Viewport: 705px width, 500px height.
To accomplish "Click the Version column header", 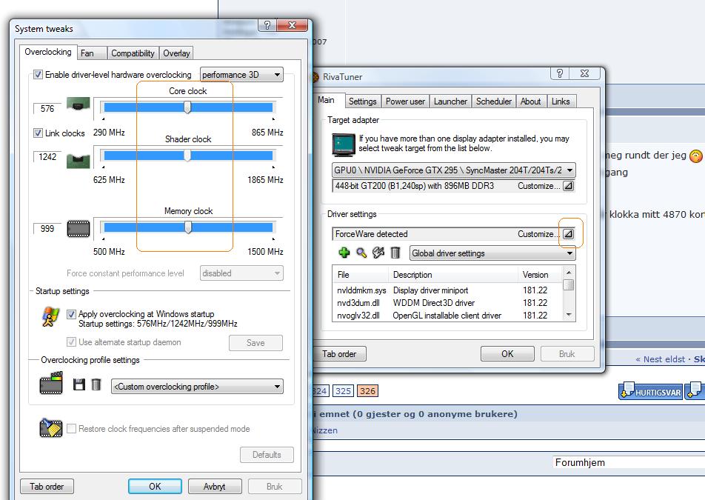I will point(538,275).
